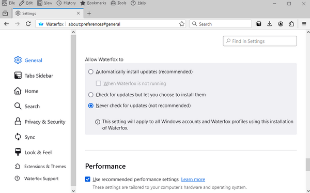The height and width of the screenshot is (193, 310).
Task: Go to Home settings category
Action: pyautogui.click(x=26, y=91)
